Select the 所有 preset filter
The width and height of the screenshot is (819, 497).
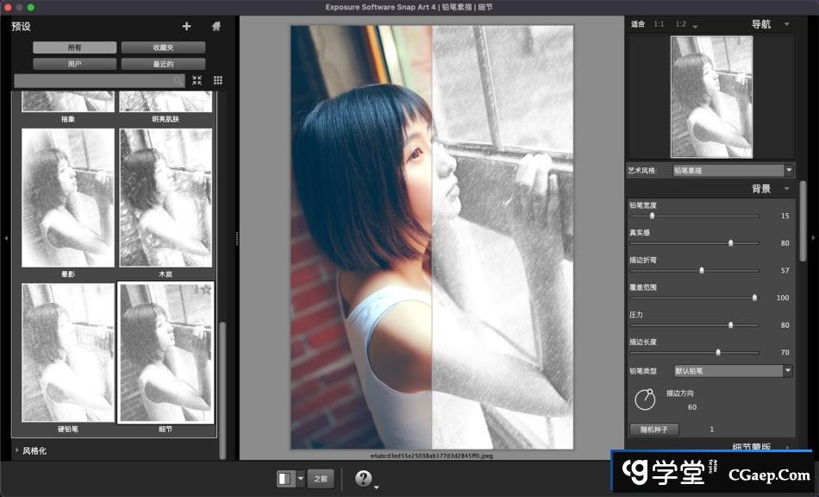pyautogui.click(x=75, y=47)
